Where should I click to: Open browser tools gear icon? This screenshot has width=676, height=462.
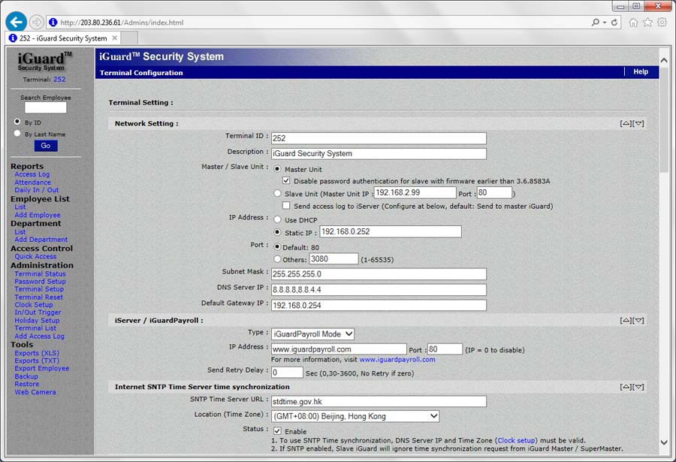662,23
